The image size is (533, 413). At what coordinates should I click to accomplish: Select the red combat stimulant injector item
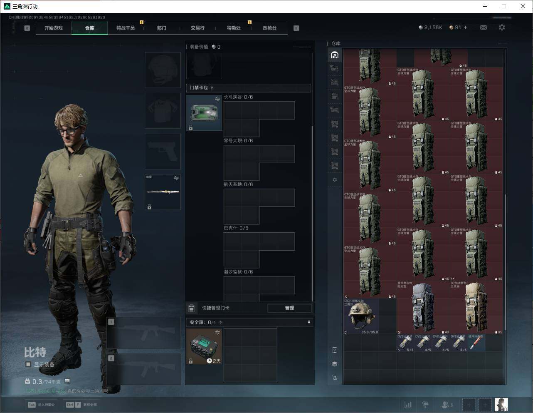point(476,343)
